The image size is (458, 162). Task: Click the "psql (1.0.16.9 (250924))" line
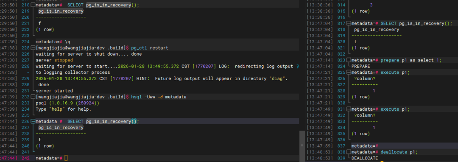pyautogui.click(x=67, y=103)
